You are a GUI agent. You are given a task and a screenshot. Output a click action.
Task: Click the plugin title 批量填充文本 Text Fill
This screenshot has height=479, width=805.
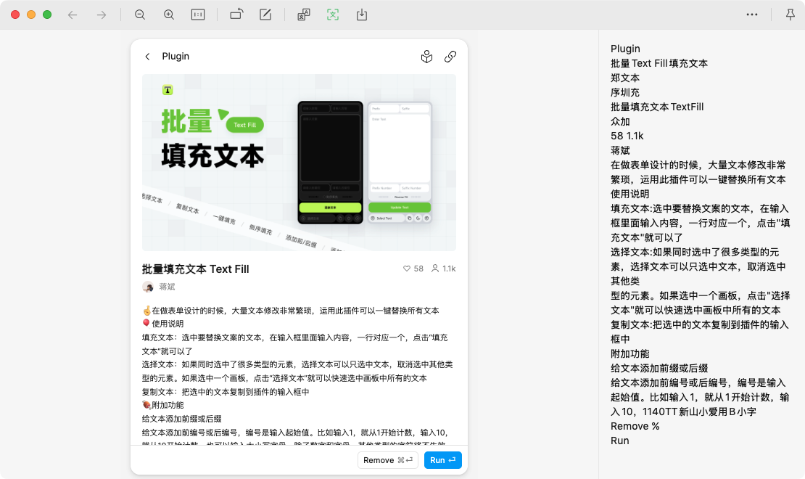(x=195, y=269)
